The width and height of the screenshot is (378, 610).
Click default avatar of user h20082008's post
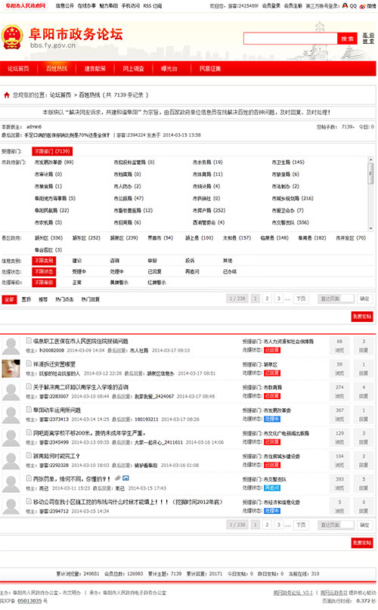click(x=11, y=346)
